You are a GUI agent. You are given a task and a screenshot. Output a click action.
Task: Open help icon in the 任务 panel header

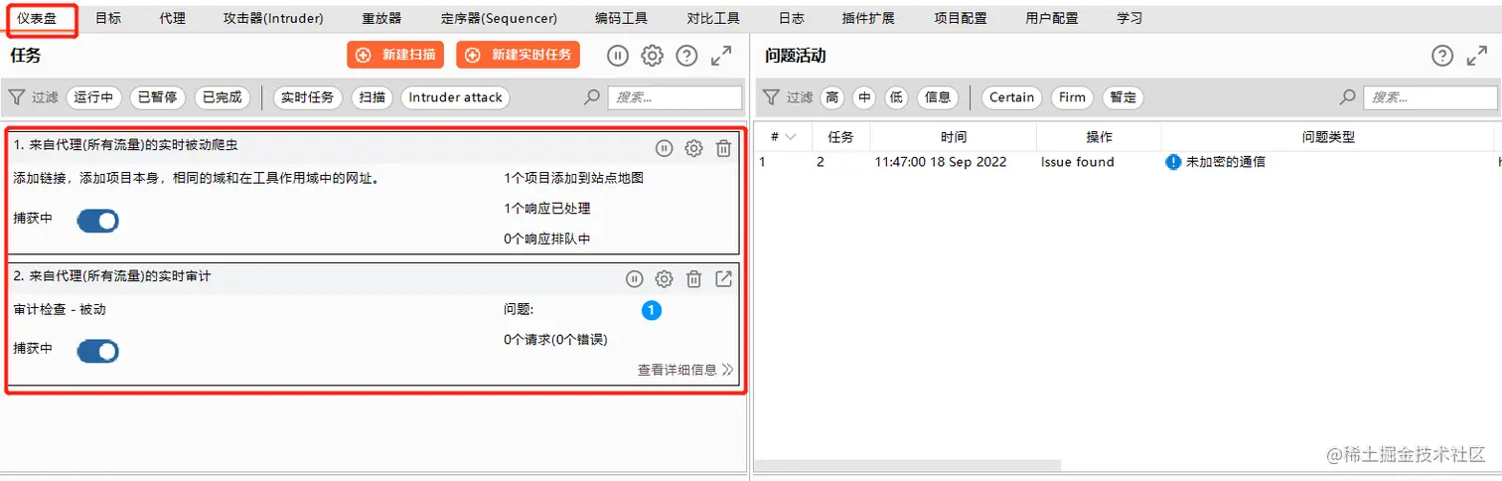point(686,56)
